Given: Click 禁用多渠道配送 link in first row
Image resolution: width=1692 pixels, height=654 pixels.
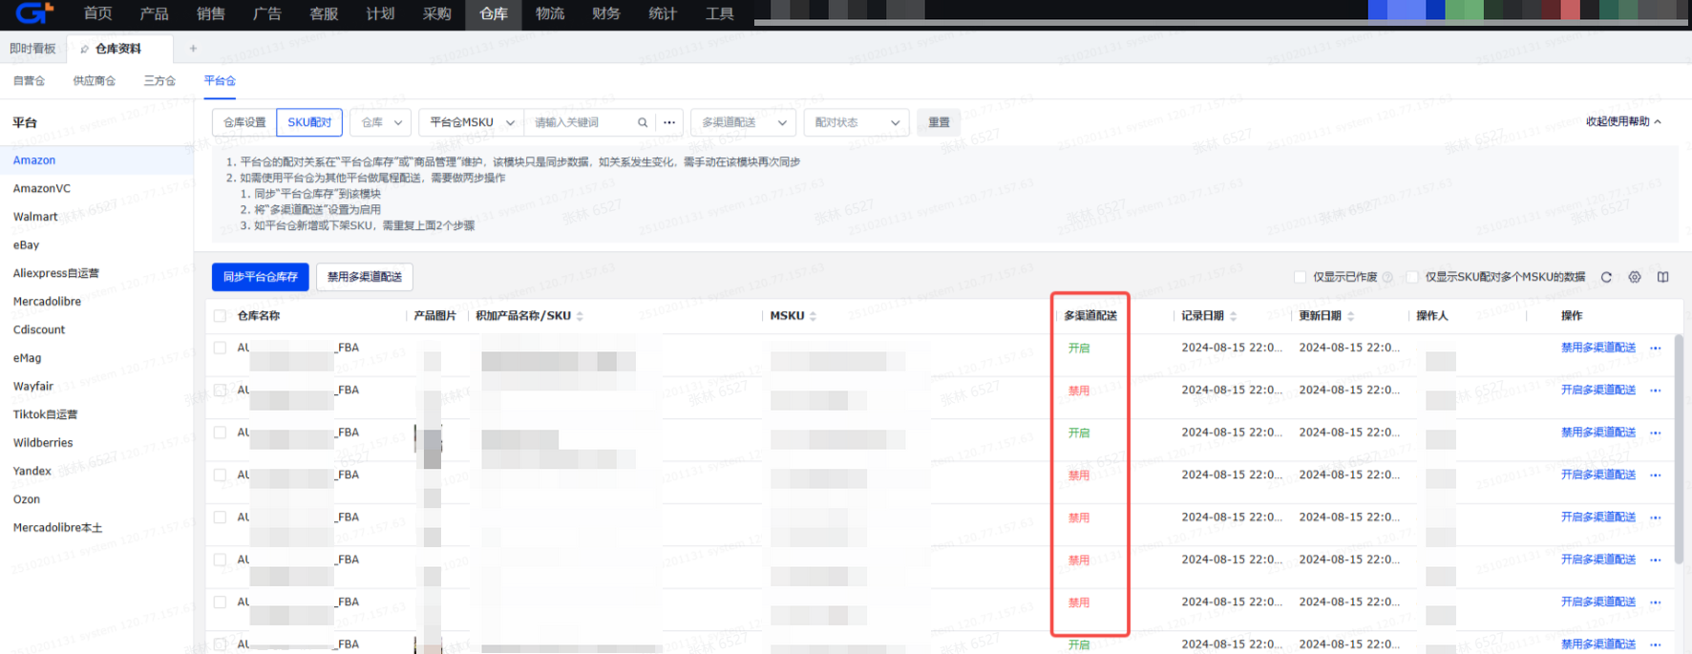Looking at the screenshot, I should pos(1598,348).
